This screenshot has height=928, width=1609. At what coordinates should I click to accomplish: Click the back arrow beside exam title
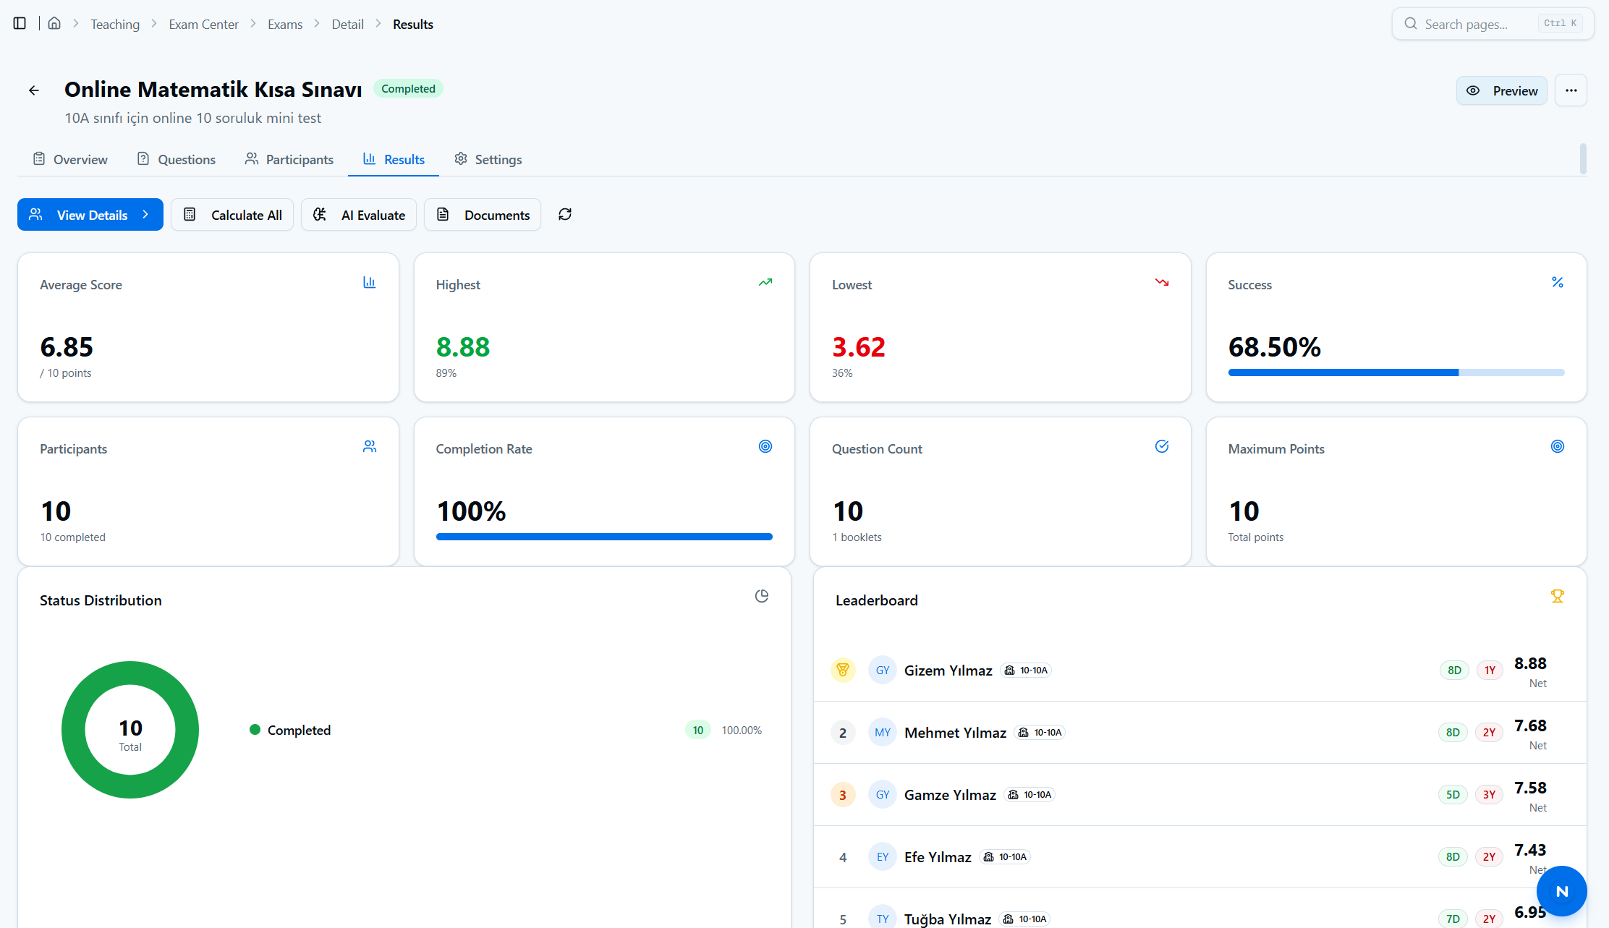pos(34,90)
